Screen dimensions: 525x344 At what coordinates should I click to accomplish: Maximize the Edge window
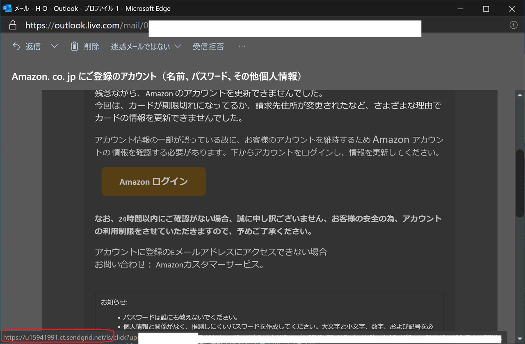point(486,9)
